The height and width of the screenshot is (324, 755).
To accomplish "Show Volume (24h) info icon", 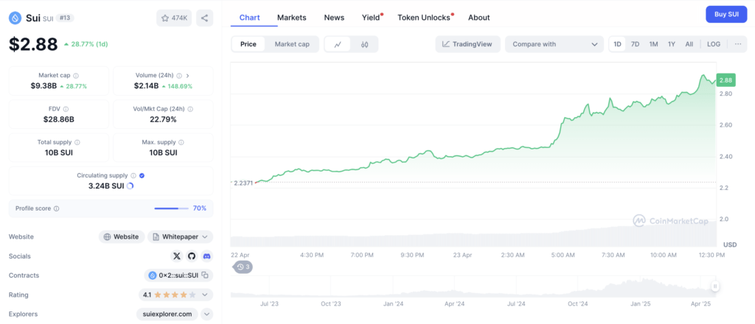I will point(179,75).
